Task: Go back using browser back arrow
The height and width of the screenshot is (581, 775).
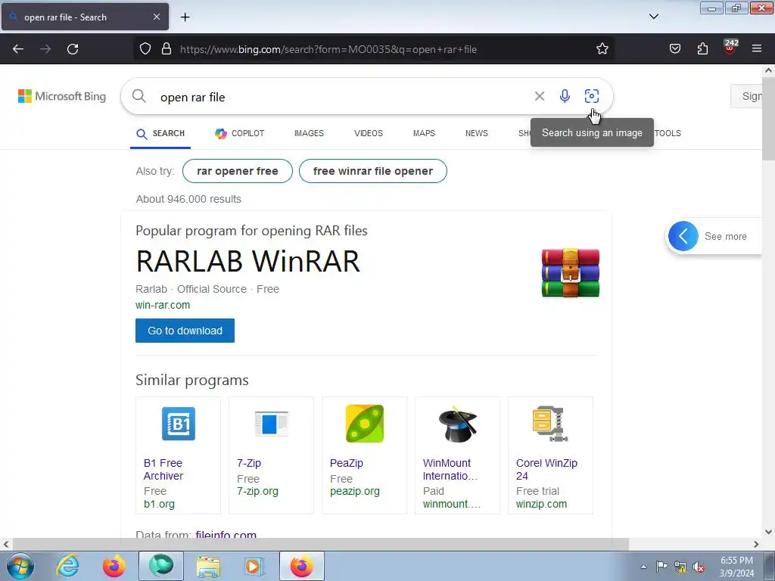Action: [18, 49]
